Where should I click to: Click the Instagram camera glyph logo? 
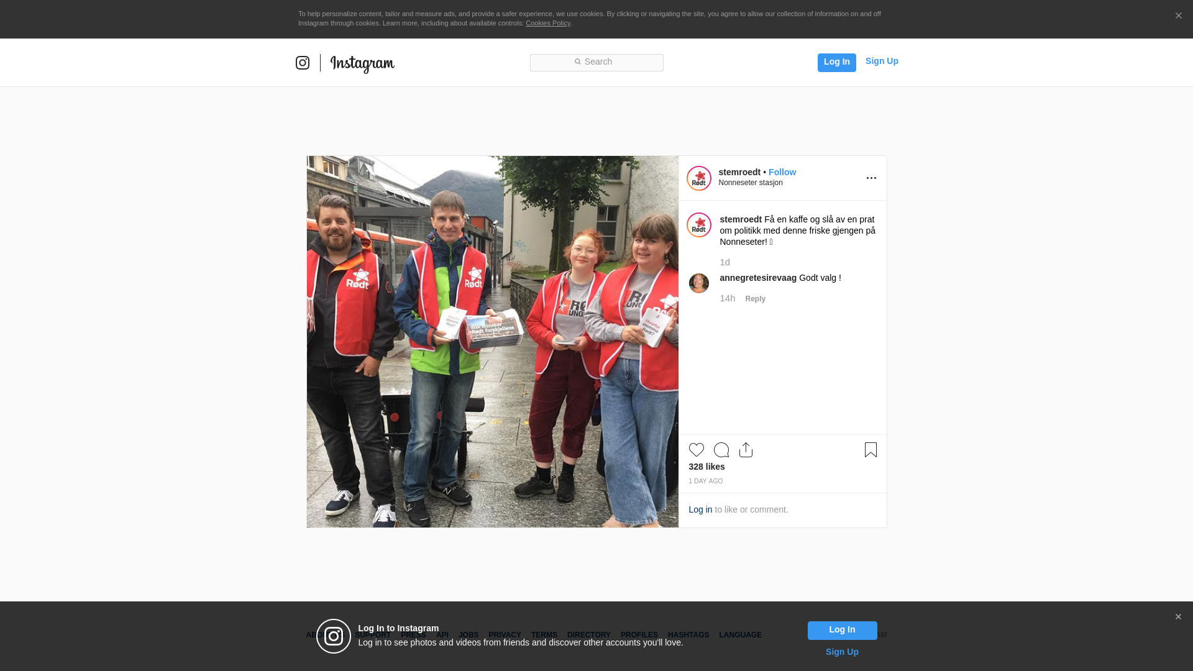point(303,63)
